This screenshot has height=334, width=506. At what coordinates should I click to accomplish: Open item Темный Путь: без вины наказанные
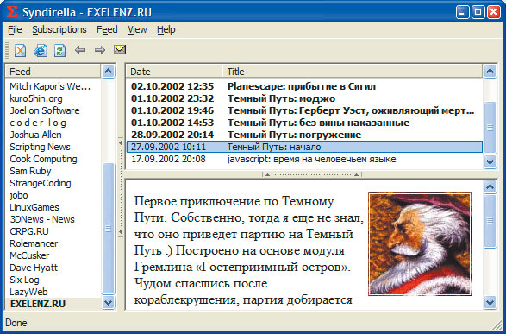[318, 123]
